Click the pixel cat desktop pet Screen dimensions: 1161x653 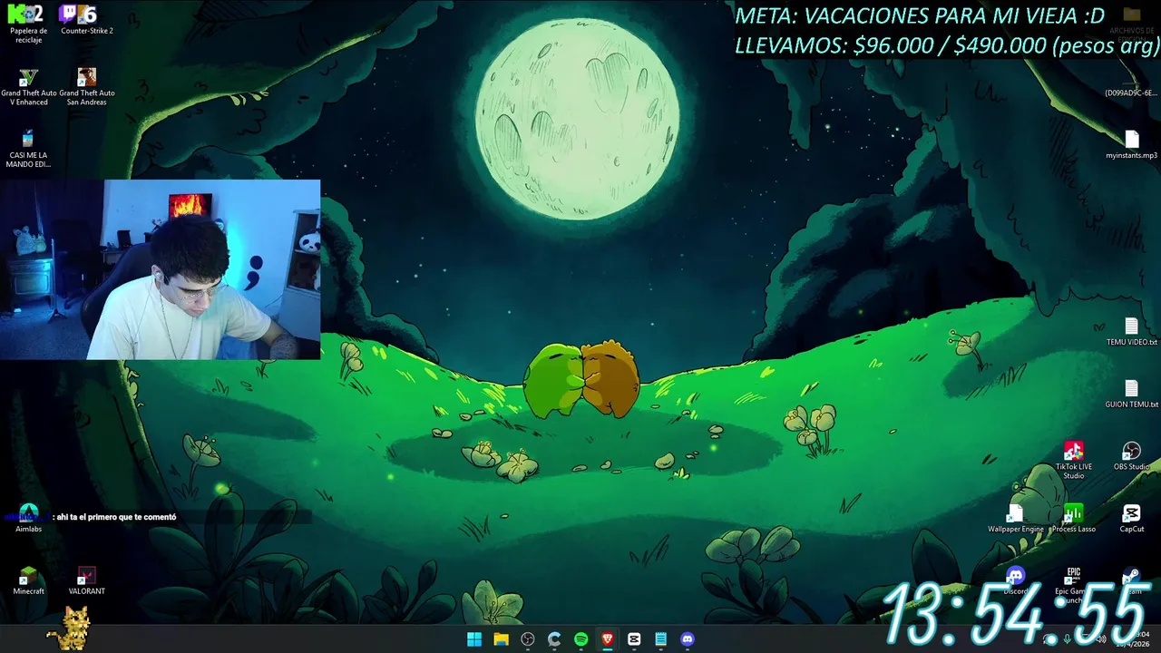click(x=70, y=629)
